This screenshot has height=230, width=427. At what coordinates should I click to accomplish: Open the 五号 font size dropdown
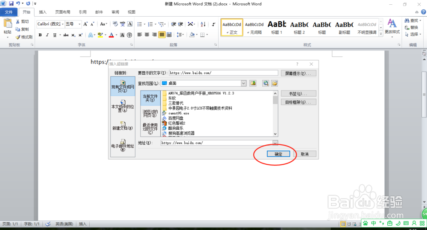(x=79, y=24)
